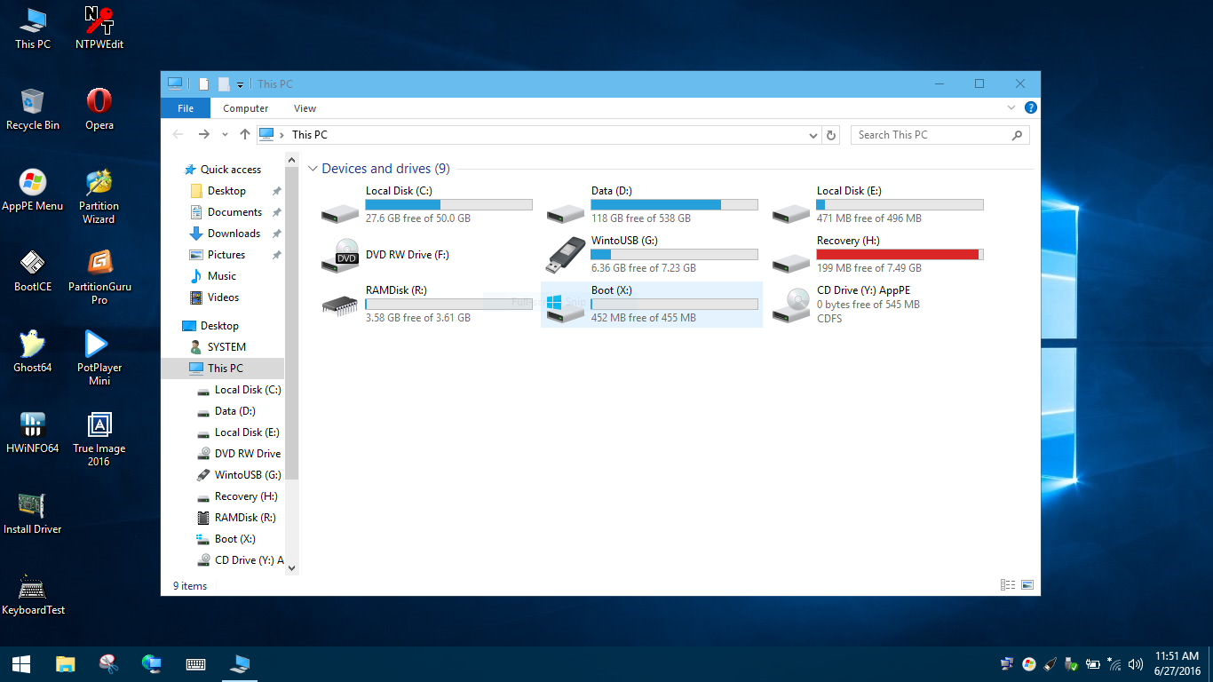Select the Boot (X:) drive tile
The height and width of the screenshot is (682, 1213).
(652, 305)
